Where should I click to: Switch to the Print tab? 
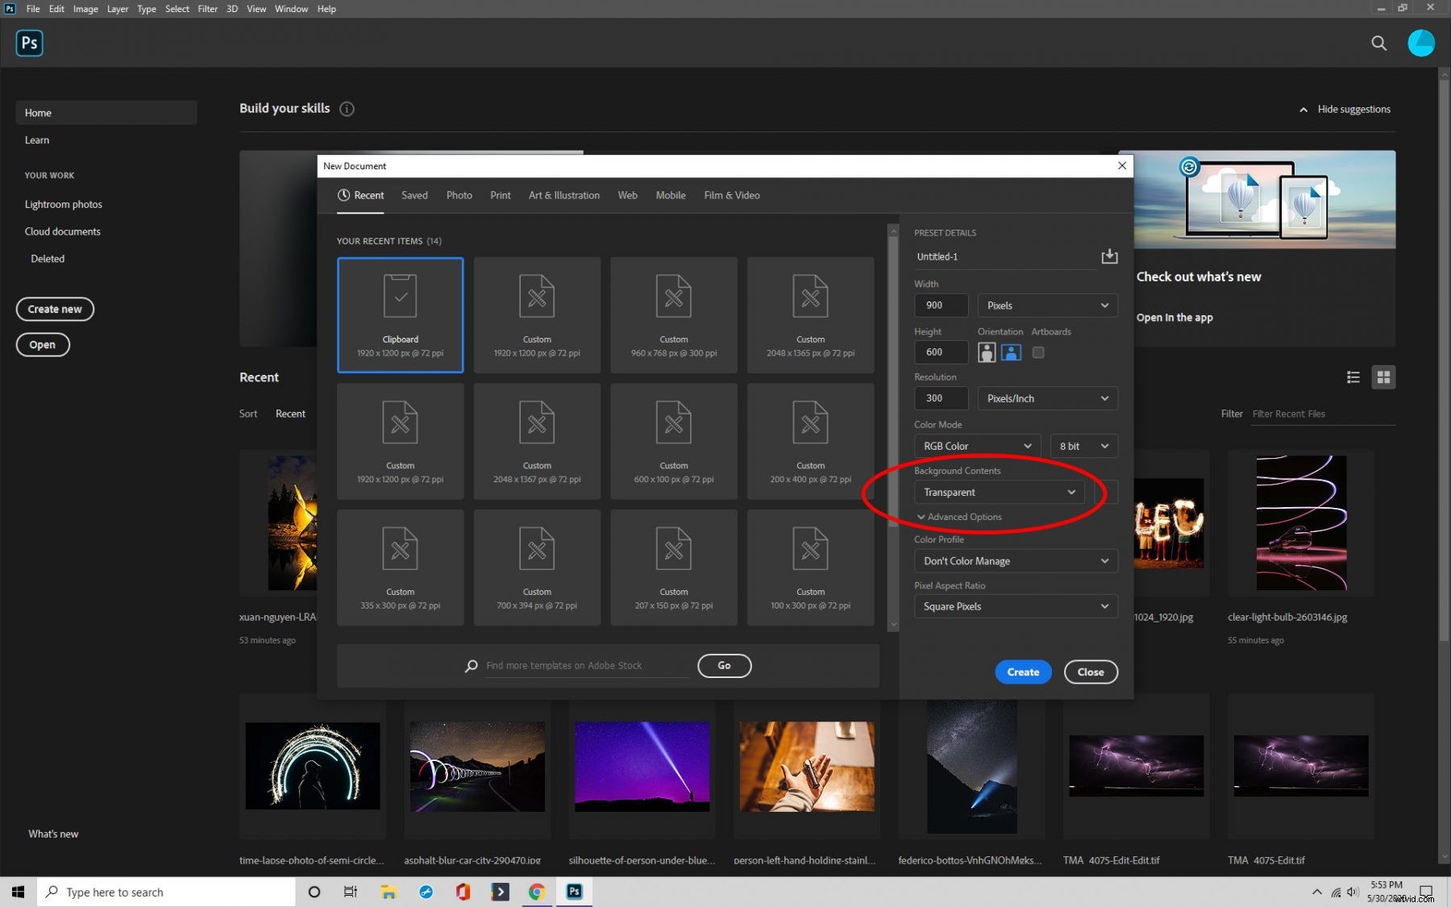(x=500, y=195)
